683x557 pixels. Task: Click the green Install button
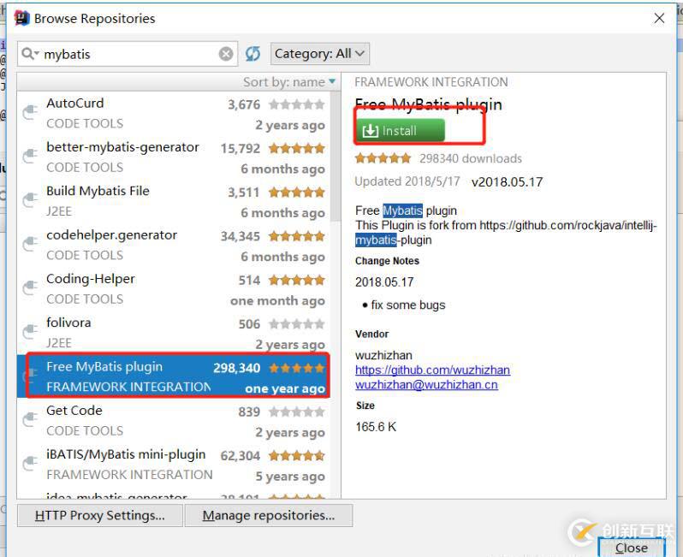tap(401, 130)
